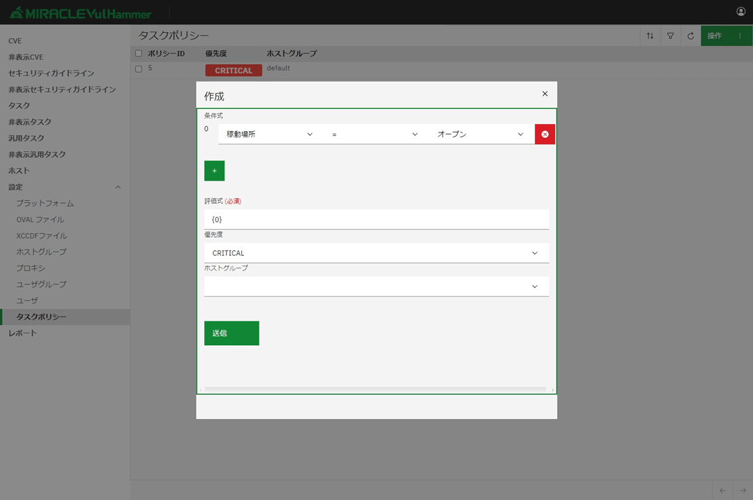Click the 評価式 input field
The width and height of the screenshot is (753, 500).
[376, 220]
